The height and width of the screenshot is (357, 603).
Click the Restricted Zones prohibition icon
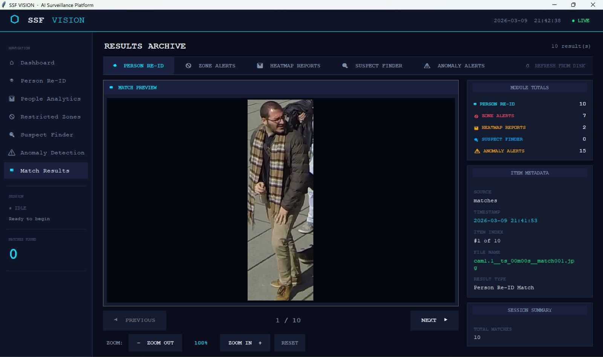(12, 117)
